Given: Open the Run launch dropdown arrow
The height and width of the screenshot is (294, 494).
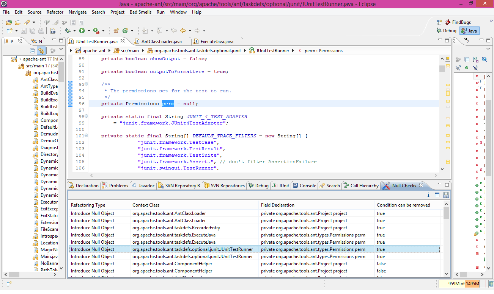Looking at the screenshot, I should [x=89, y=31].
